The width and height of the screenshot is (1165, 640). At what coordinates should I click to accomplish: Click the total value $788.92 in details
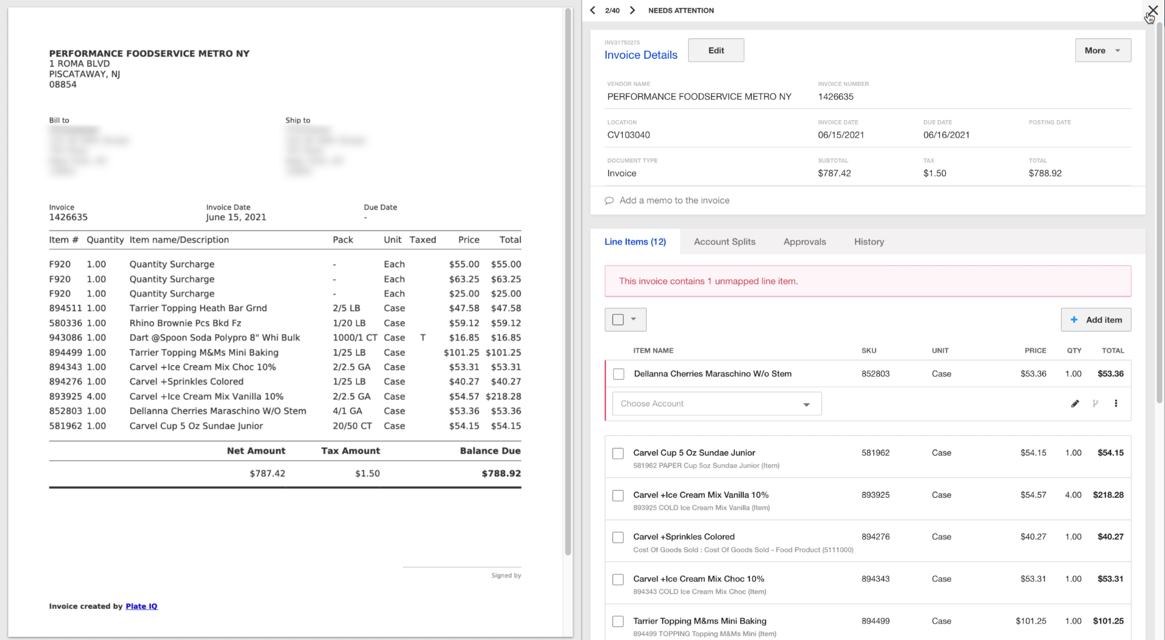[x=1045, y=173]
